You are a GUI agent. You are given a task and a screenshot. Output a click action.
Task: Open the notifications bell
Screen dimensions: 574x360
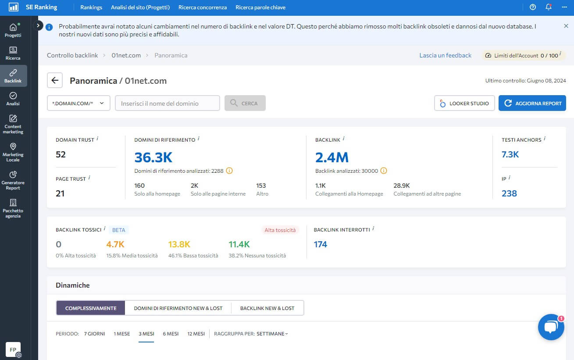coord(549,7)
